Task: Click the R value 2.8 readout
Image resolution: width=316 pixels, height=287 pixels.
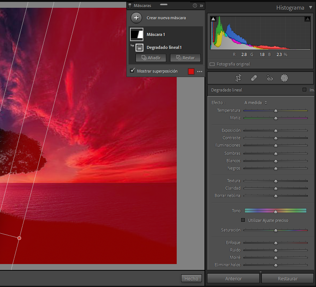Action: pos(244,54)
